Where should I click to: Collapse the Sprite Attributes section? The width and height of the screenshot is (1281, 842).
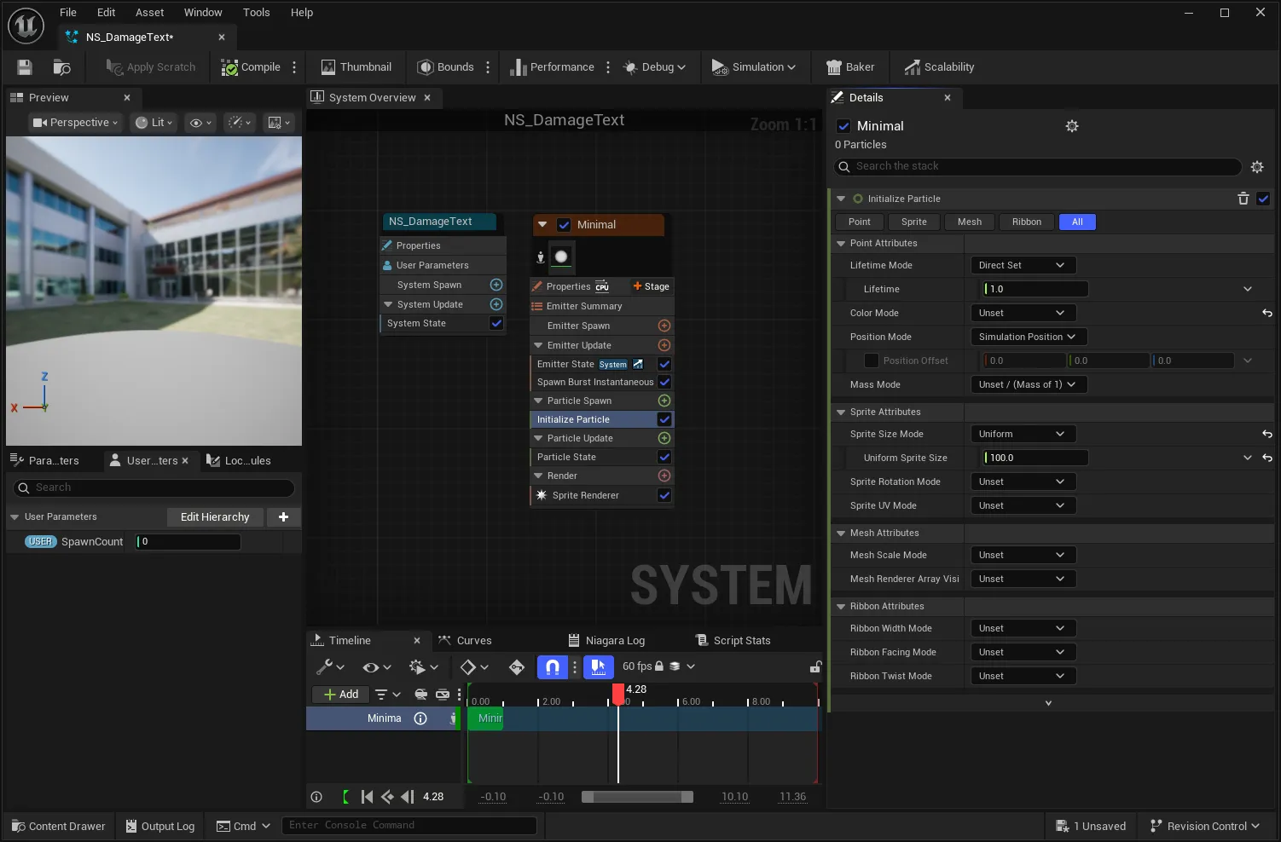tap(841, 412)
